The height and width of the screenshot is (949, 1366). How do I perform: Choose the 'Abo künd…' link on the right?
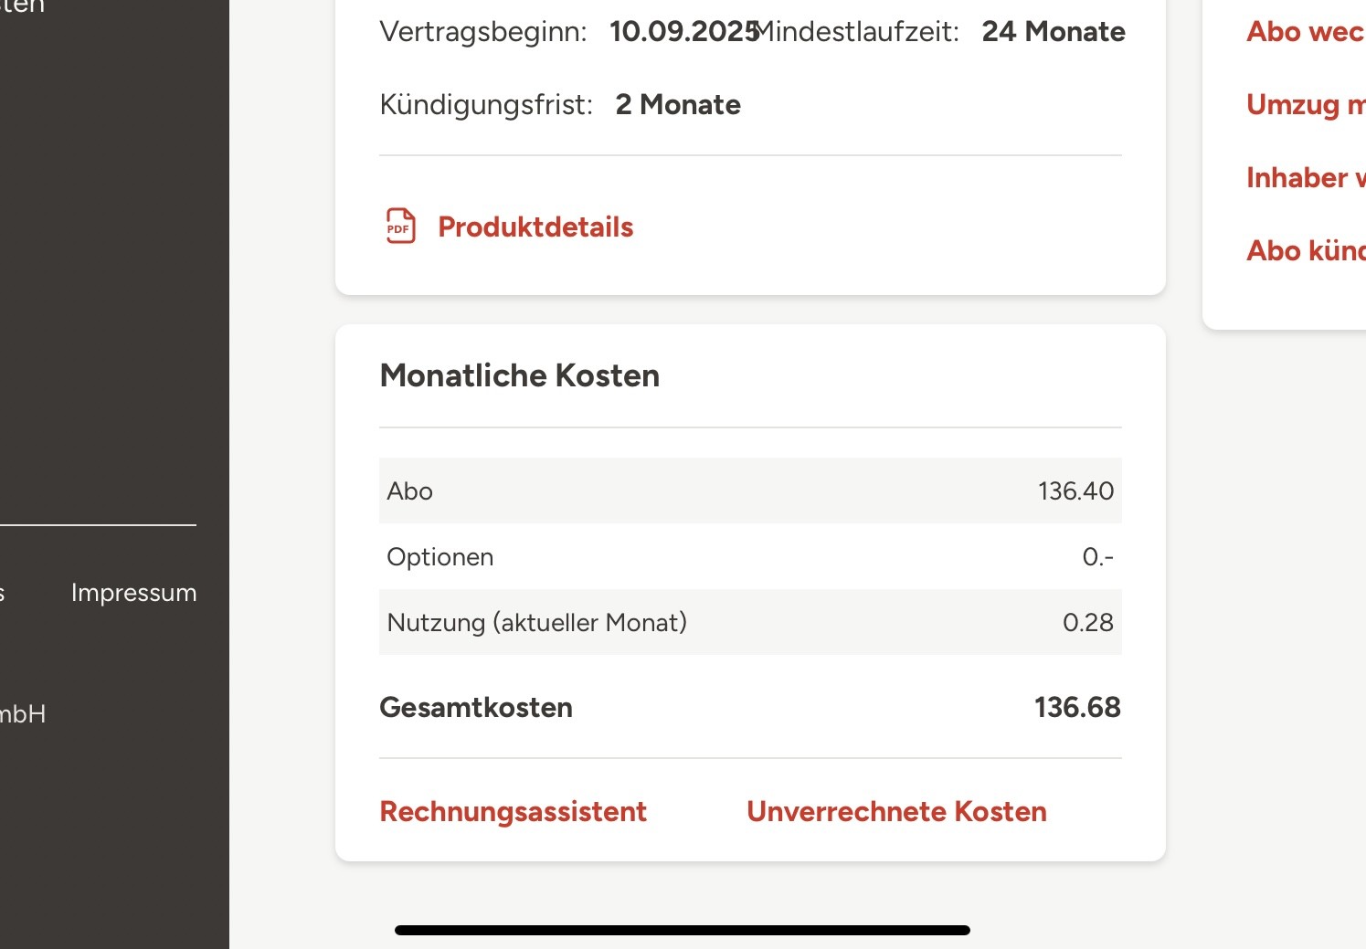click(1305, 251)
